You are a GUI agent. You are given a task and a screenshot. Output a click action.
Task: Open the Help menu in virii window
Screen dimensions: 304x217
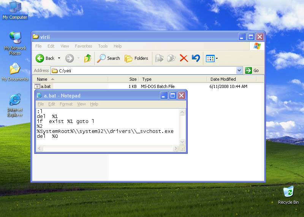coord(117,46)
